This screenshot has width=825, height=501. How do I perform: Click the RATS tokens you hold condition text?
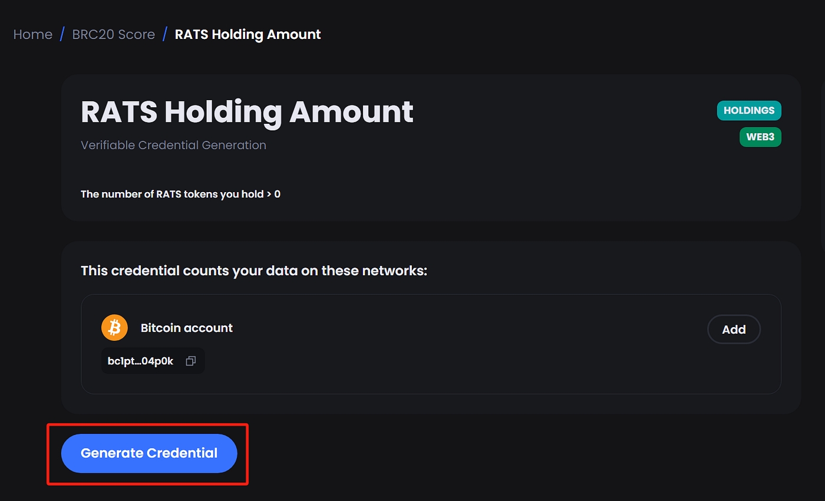180,194
